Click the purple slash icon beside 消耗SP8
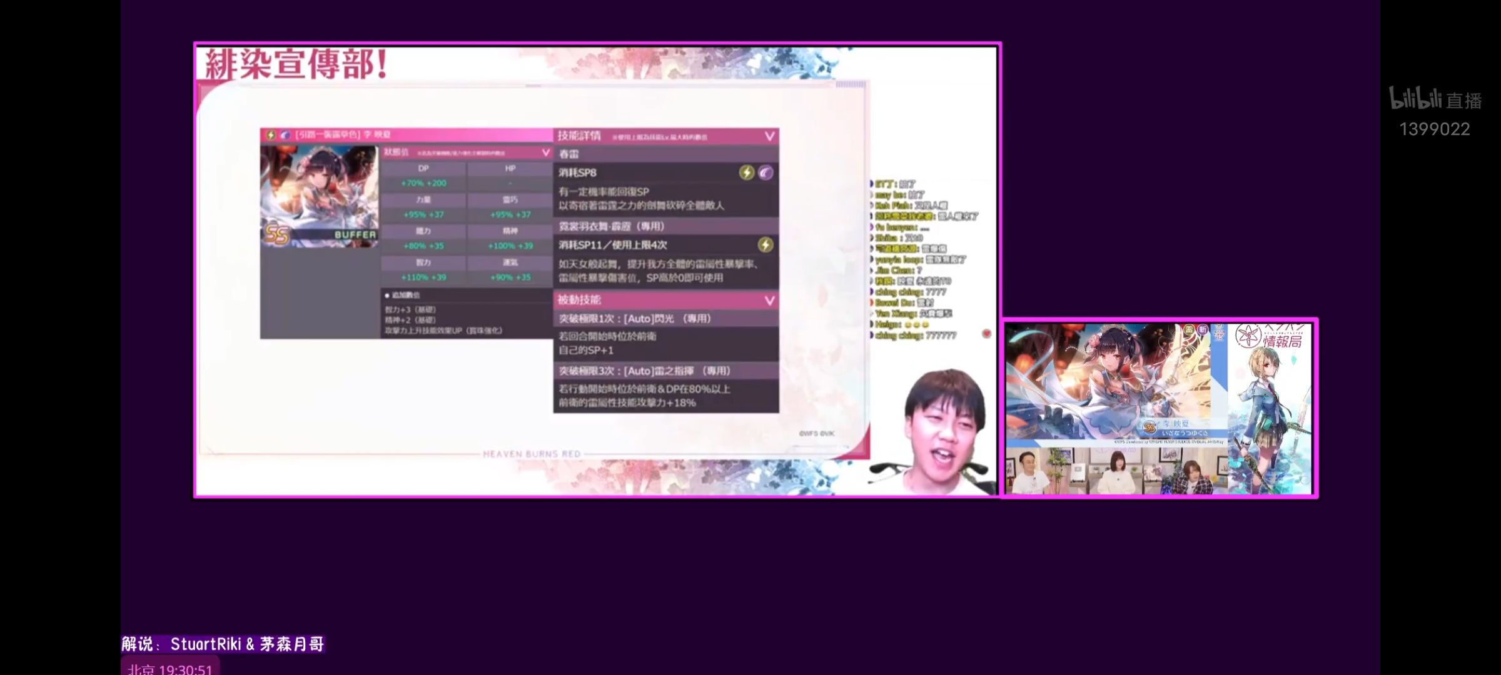The width and height of the screenshot is (1501, 675). point(766,172)
